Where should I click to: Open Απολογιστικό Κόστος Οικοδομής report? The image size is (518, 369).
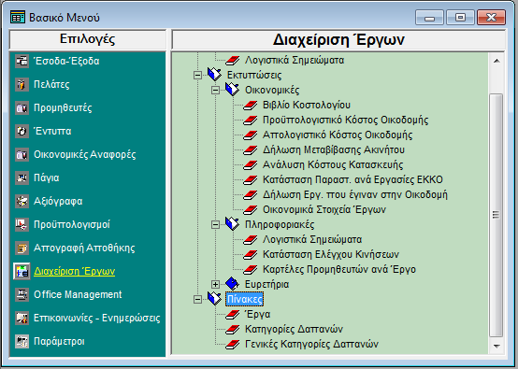tap(338, 135)
